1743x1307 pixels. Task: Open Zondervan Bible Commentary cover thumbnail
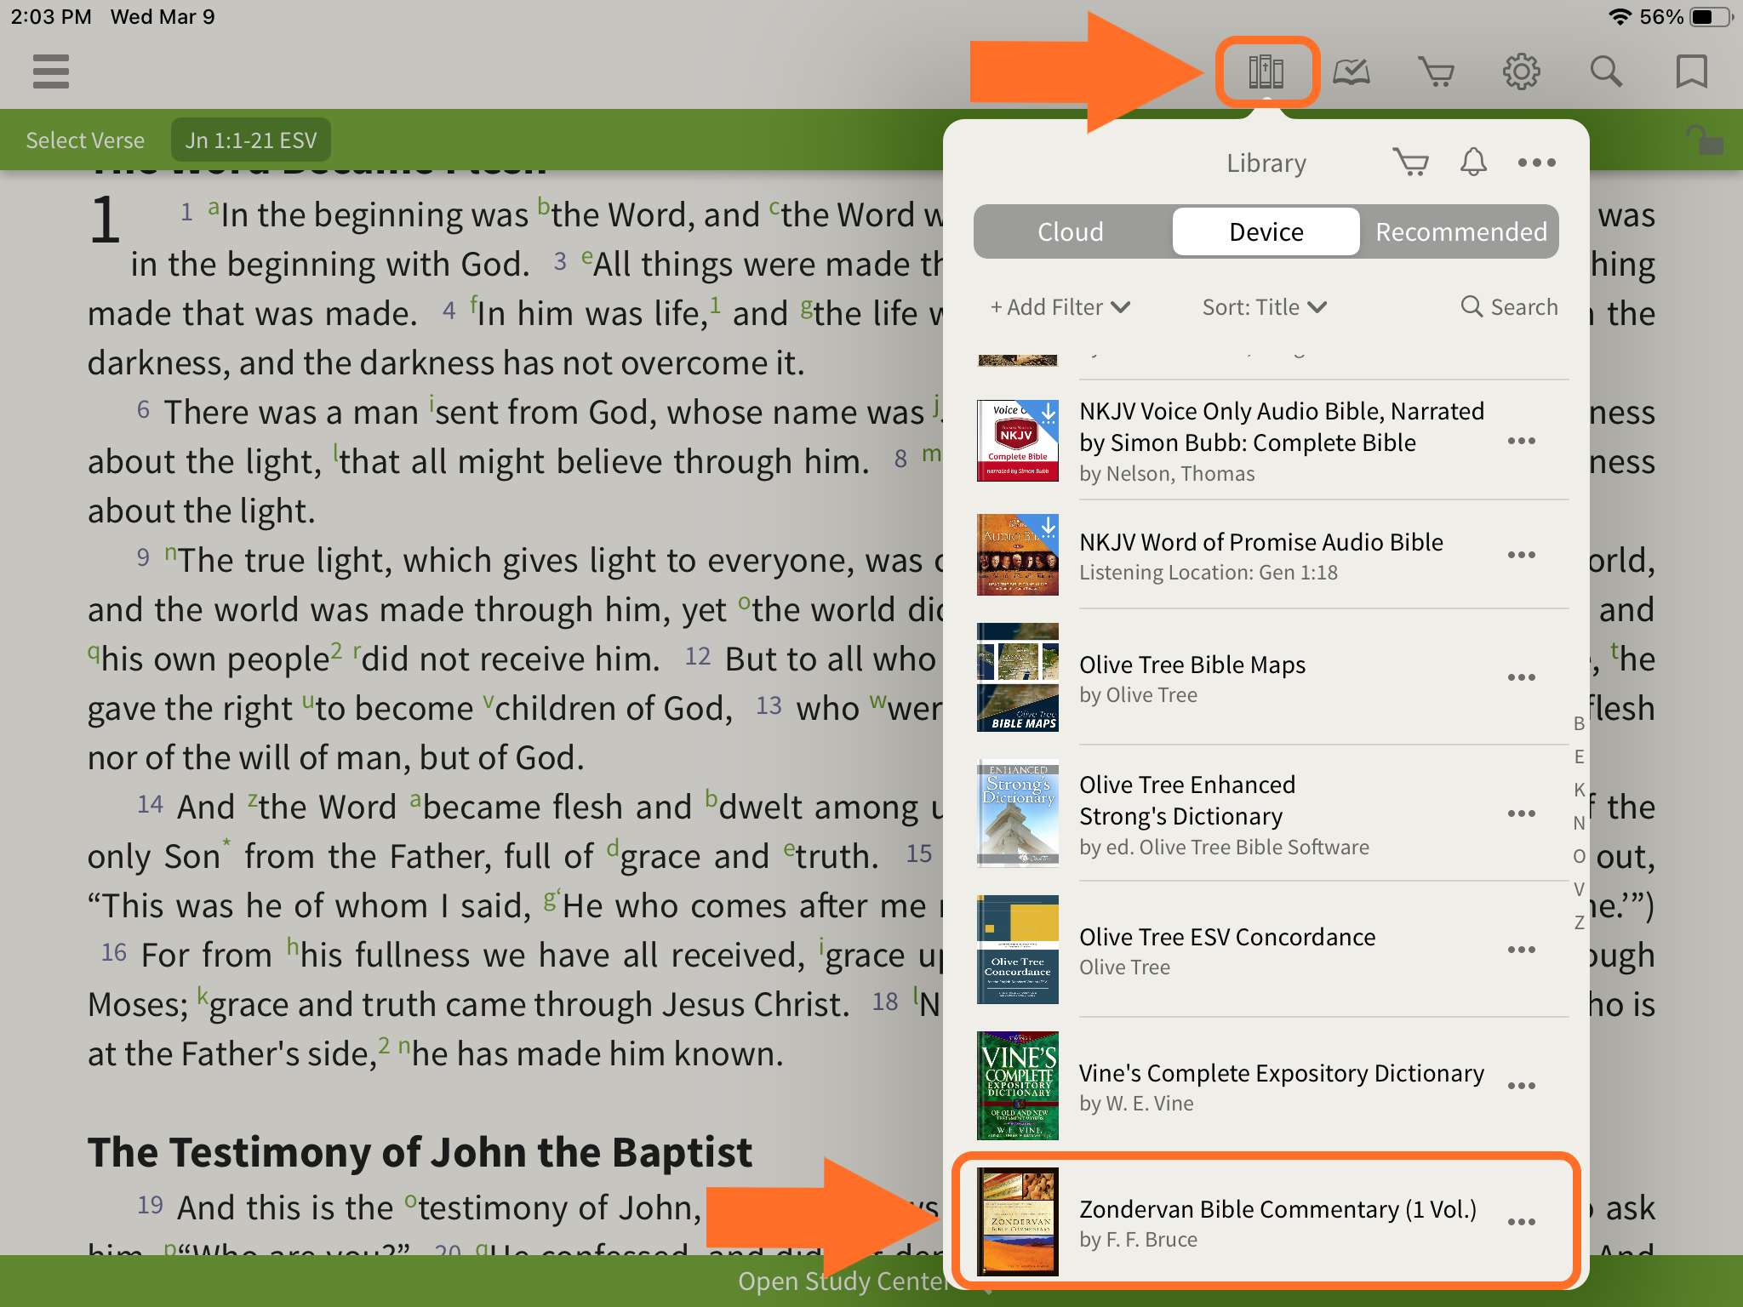1018,1222
